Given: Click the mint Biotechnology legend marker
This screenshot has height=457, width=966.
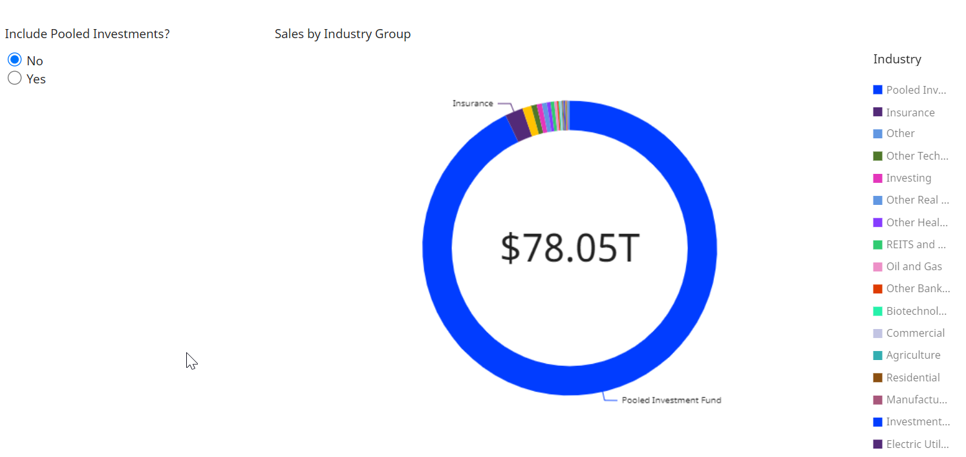Looking at the screenshot, I should [877, 311].
